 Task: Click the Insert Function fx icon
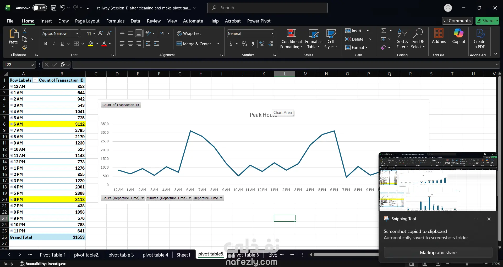[x=62, y=65]
